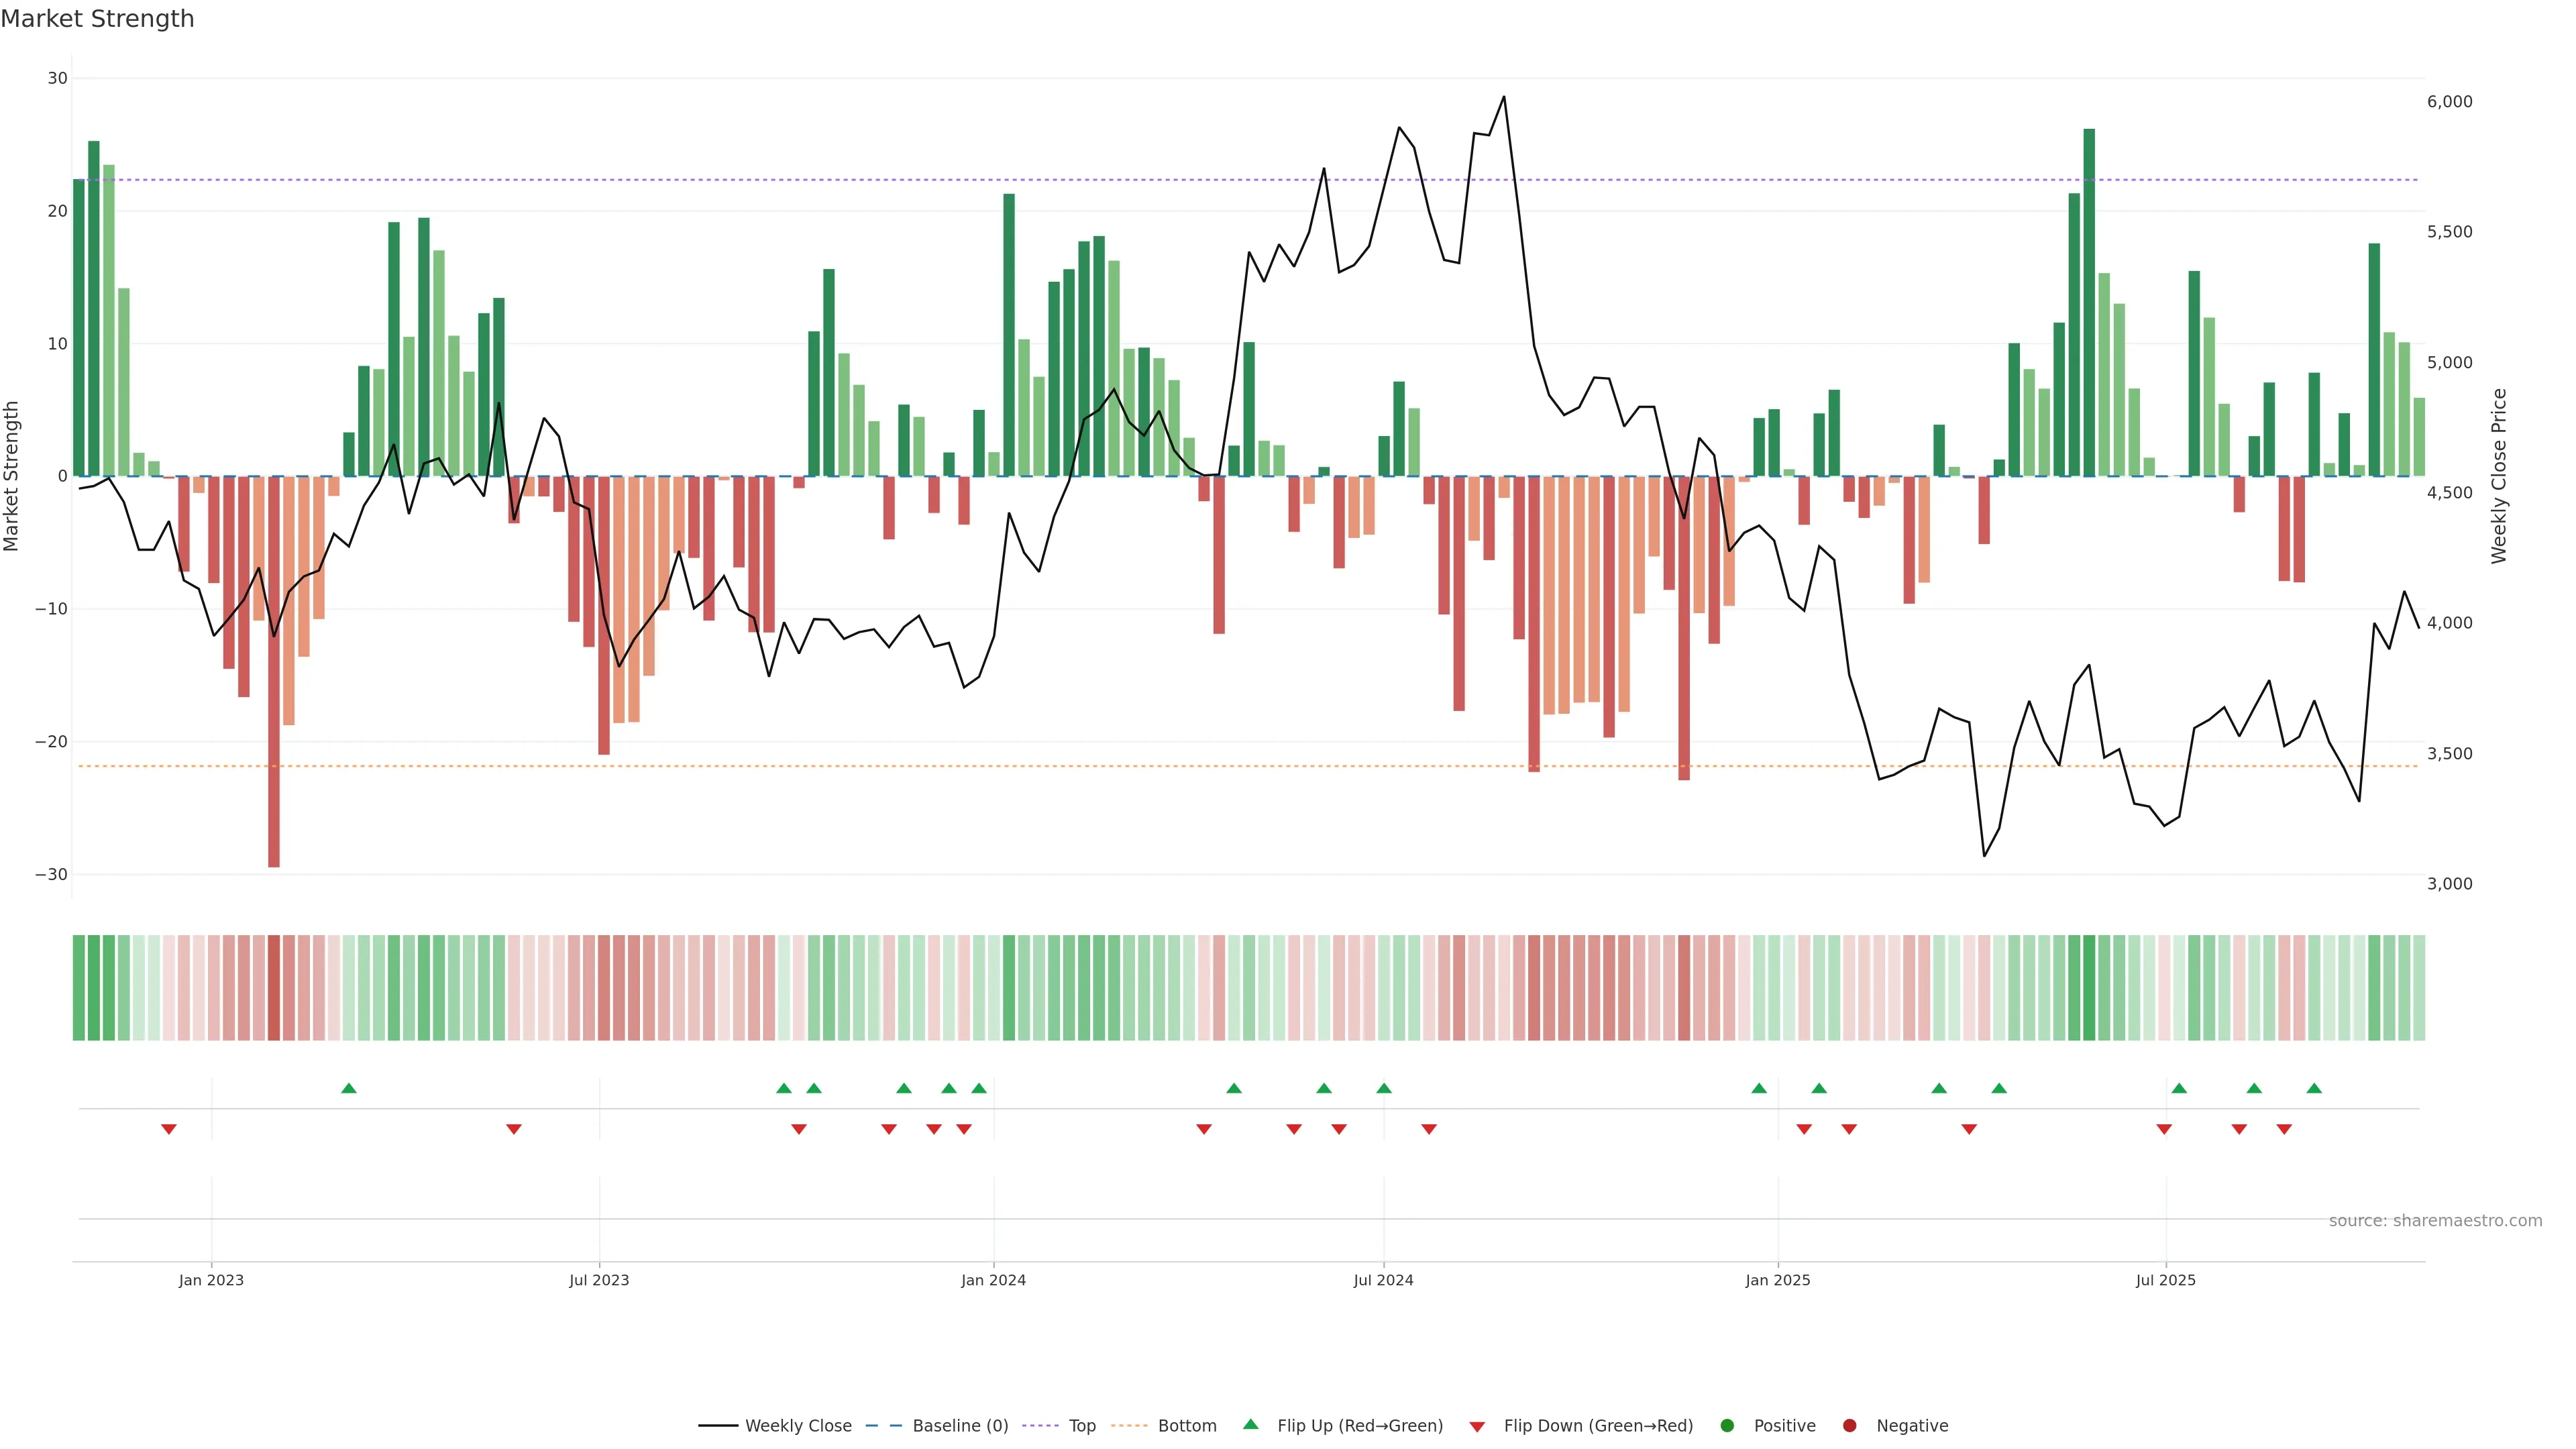Click the 6,000 price axis label
This screenshot has width=2576, height=1449.
2449,102
